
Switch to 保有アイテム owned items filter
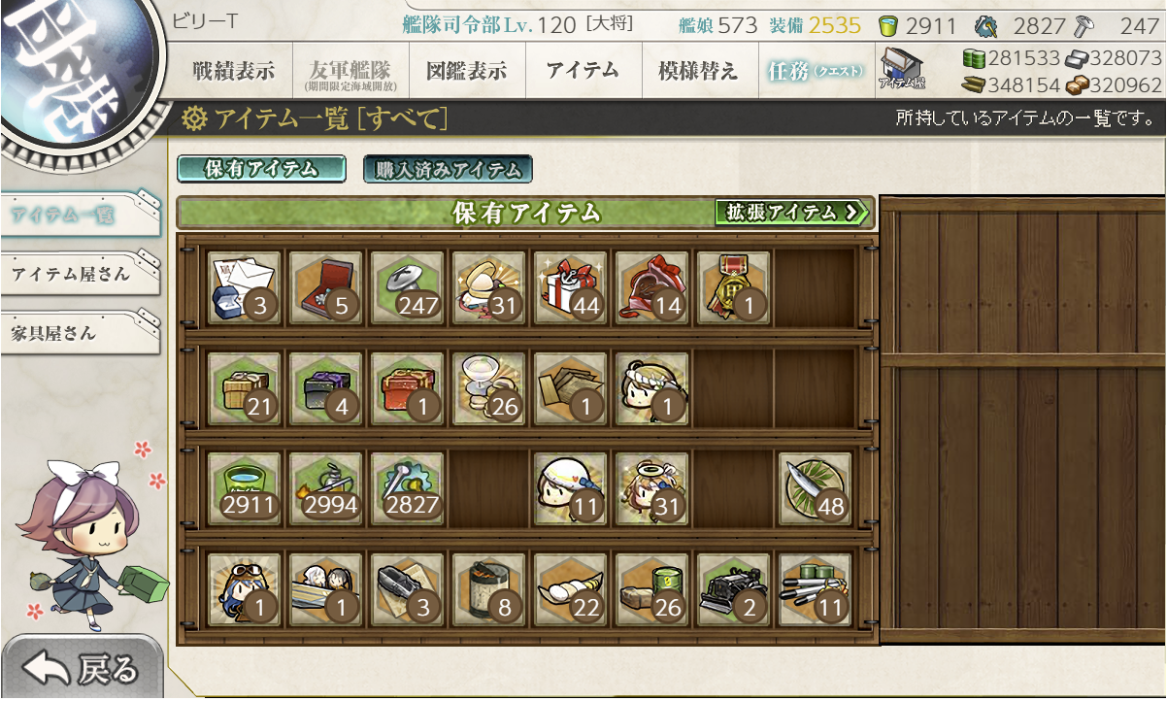tap(261, 169)
